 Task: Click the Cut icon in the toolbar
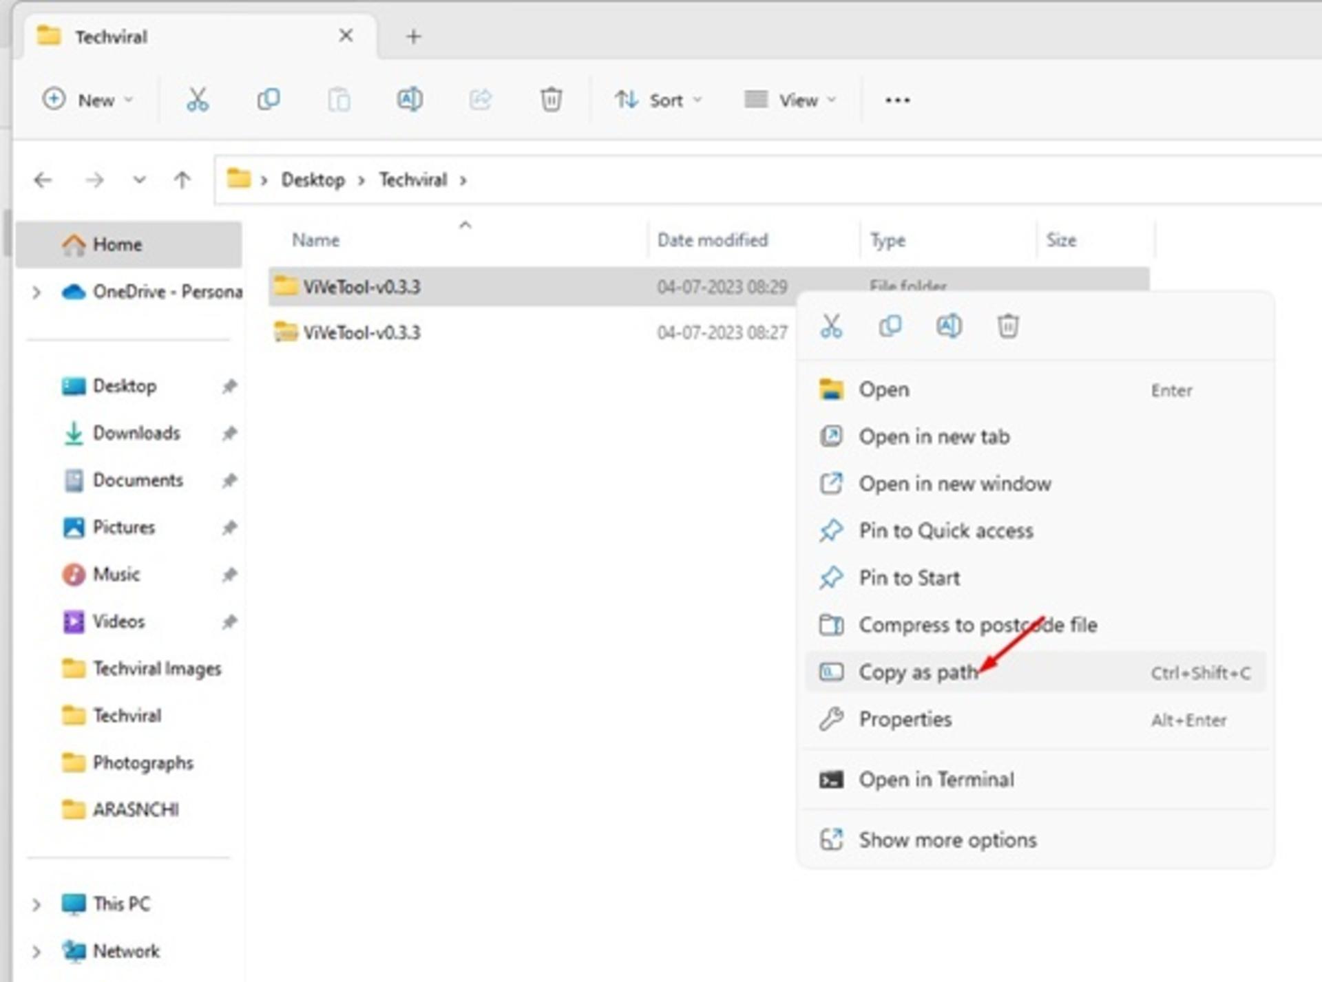click(198, 100)
